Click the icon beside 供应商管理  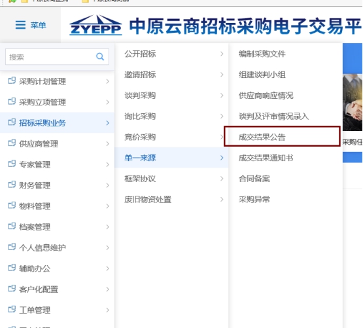point(12,143)
